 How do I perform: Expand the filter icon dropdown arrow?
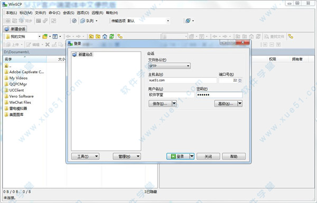click(x=60, y=36)
